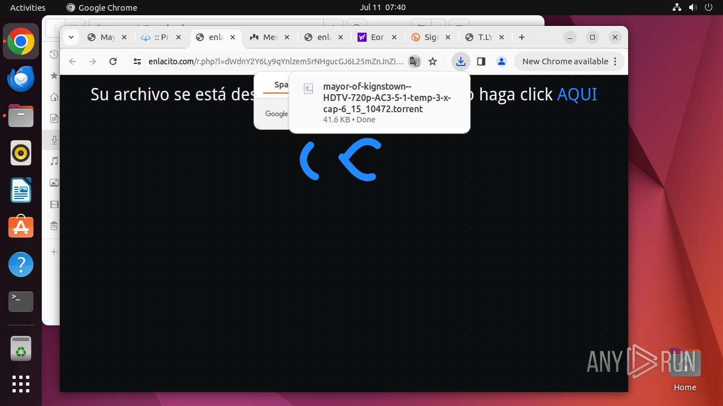
Task: Select Music in the Files window sidebar
Action: pyautogui.click(x=54, y=161)
